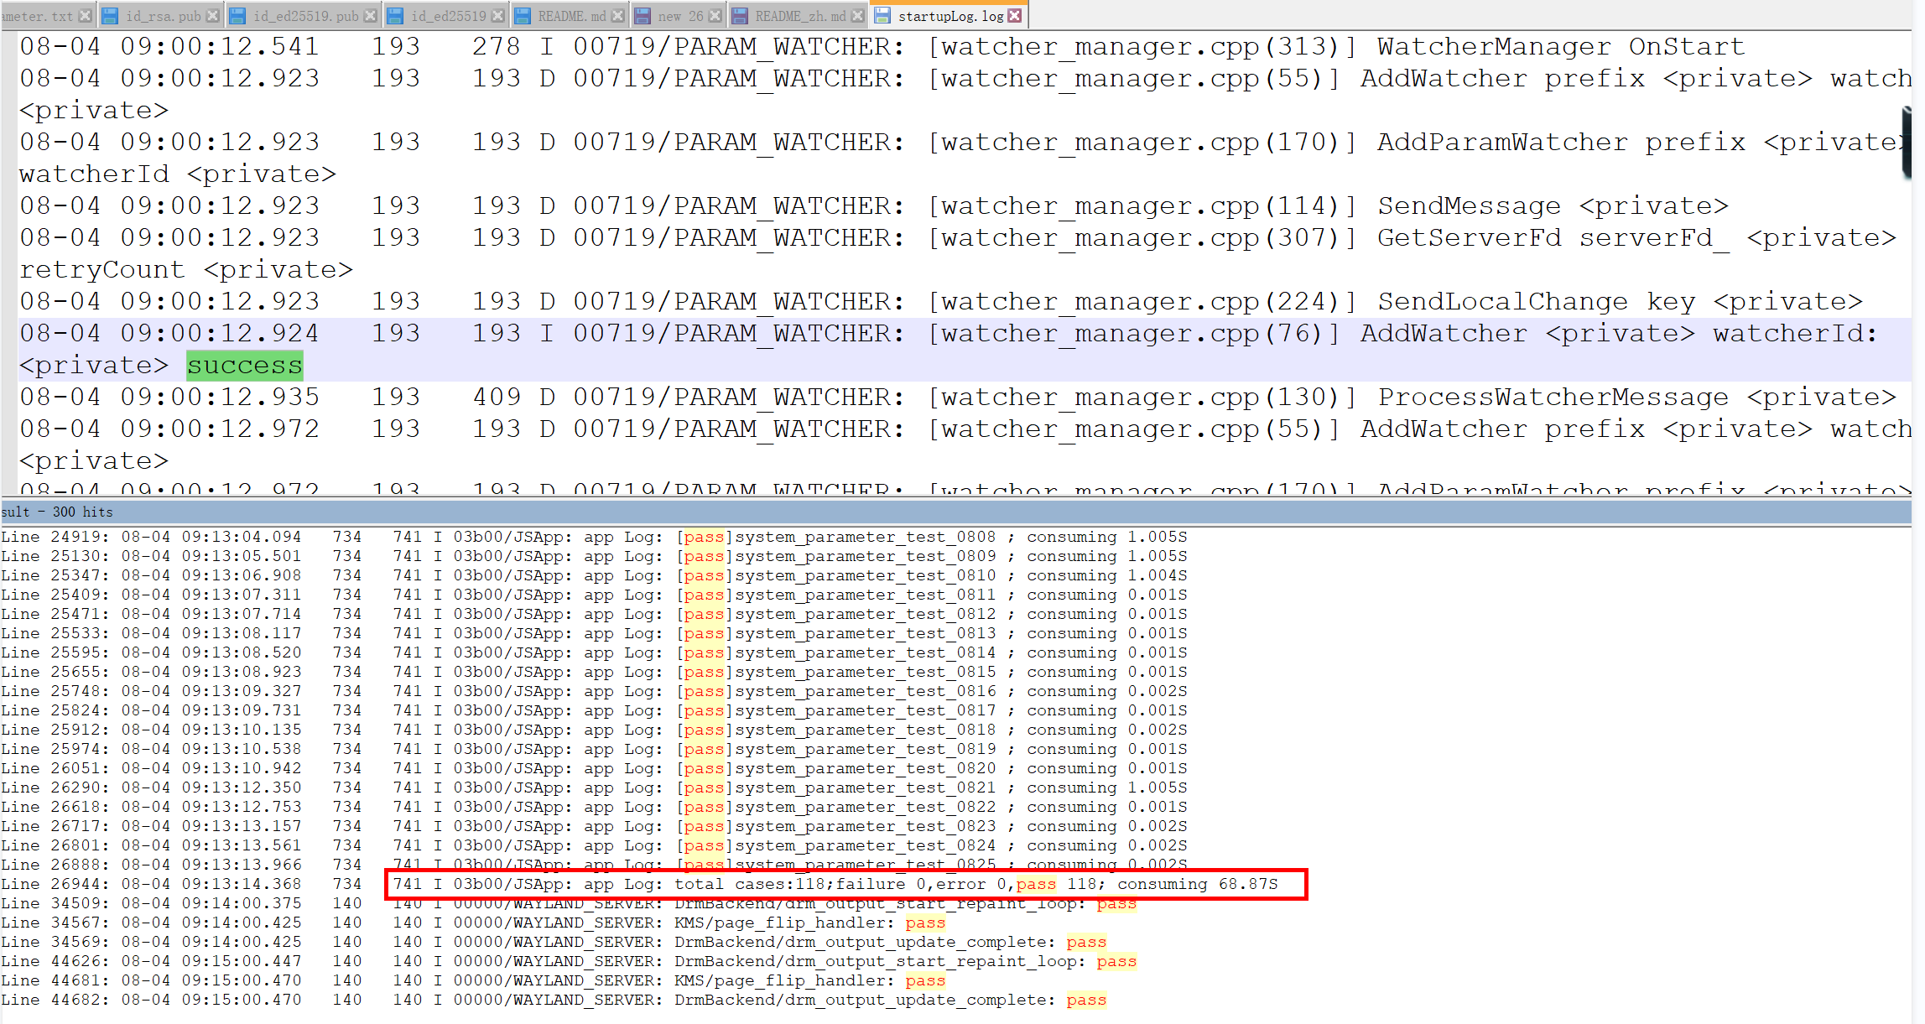Close the new 26 tab

pos(715,16)
